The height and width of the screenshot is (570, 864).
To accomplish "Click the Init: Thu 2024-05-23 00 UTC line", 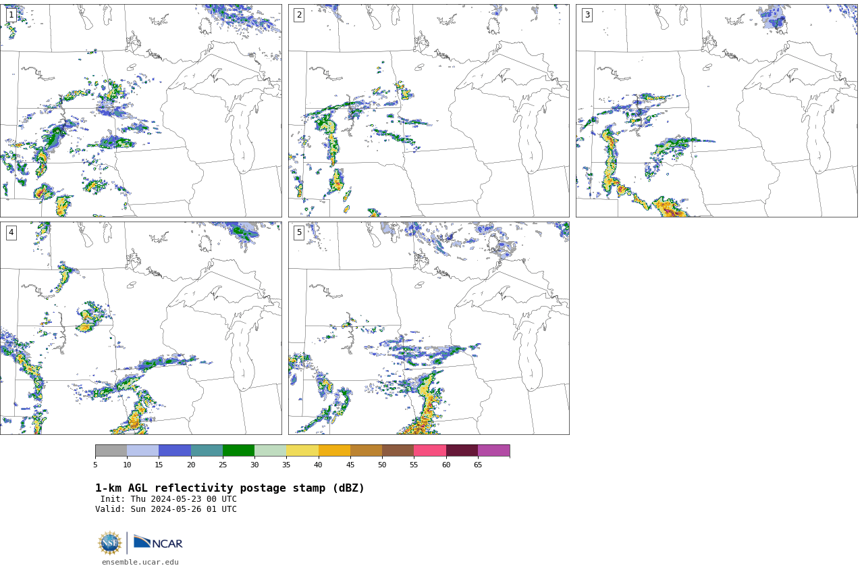I will [169, 499].
